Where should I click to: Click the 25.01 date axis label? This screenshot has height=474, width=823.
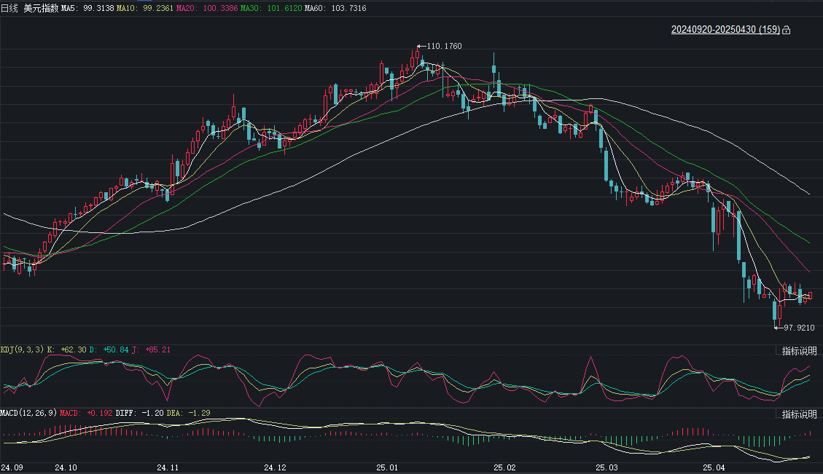click(387, 467)
